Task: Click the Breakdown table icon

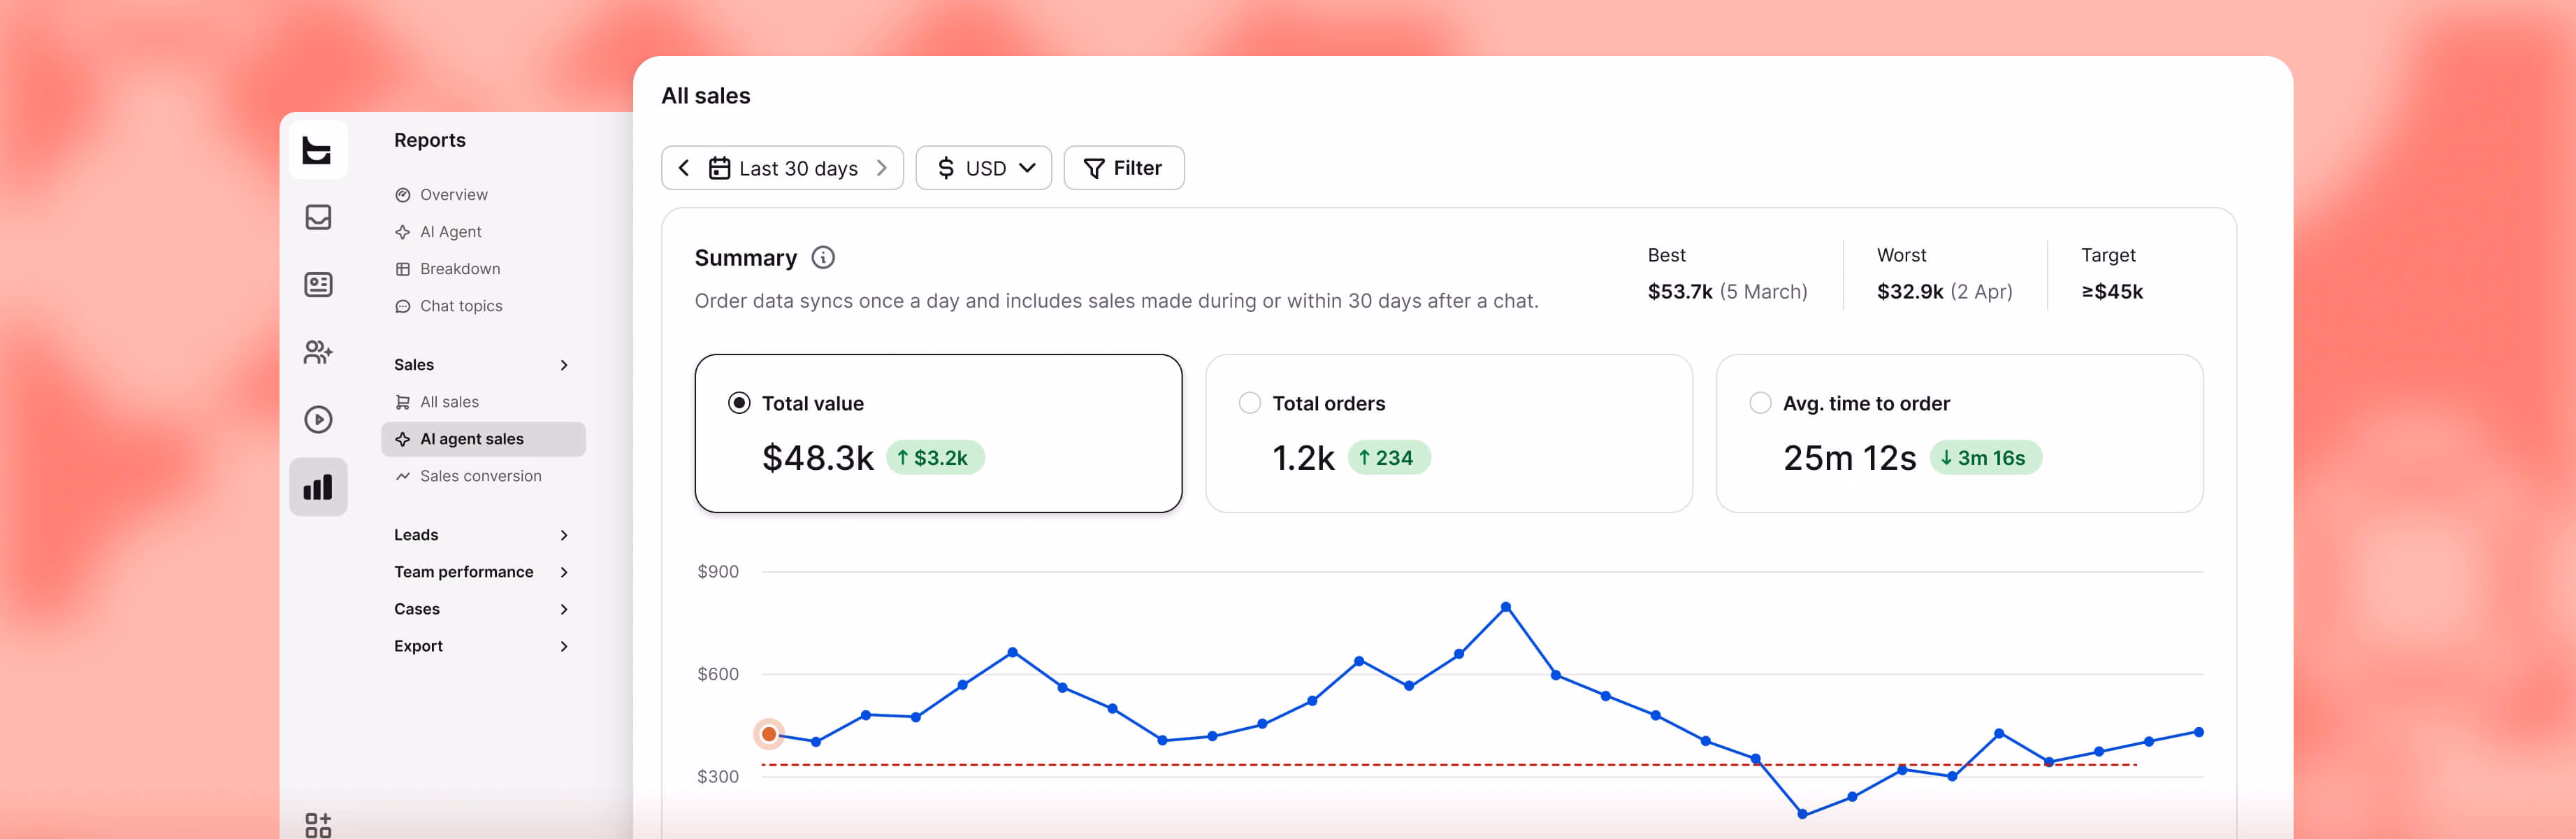Action: click(x=403, y=269)
